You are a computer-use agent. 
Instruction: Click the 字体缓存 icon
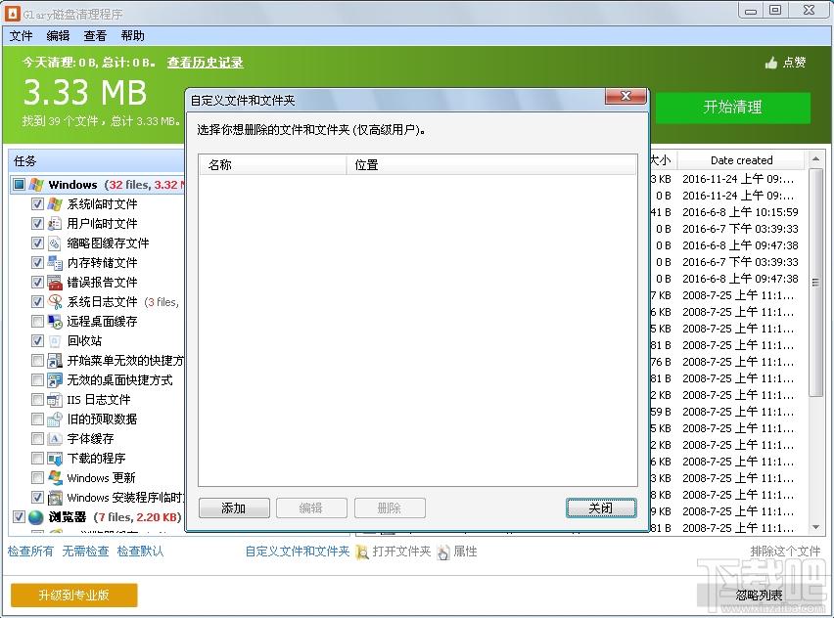click(x=55, y=439)
